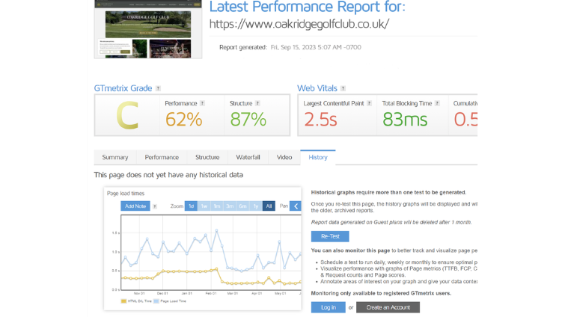The height and width of the screenshot is (317, 565).
Task: Click the Add Note button
Action: click(x=135, y=206)
